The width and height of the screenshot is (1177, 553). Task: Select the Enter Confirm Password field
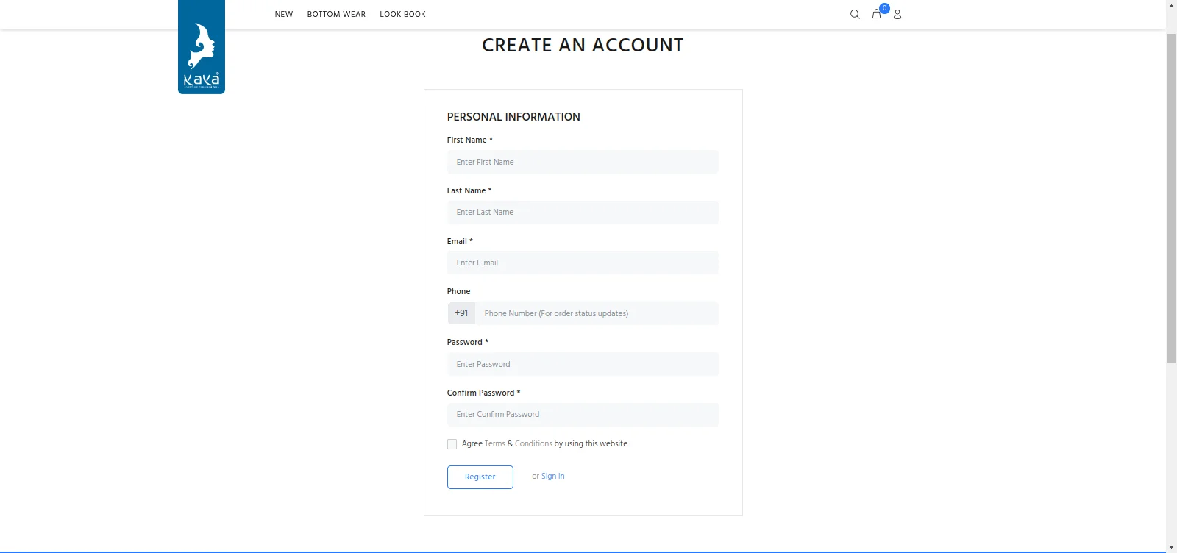coord(582,415)
